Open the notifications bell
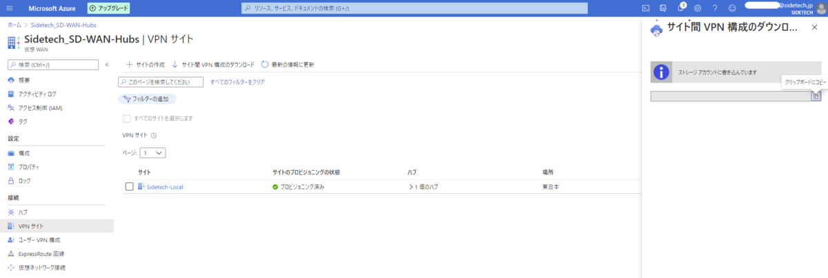The image size is (828, 278). (680, 8)
